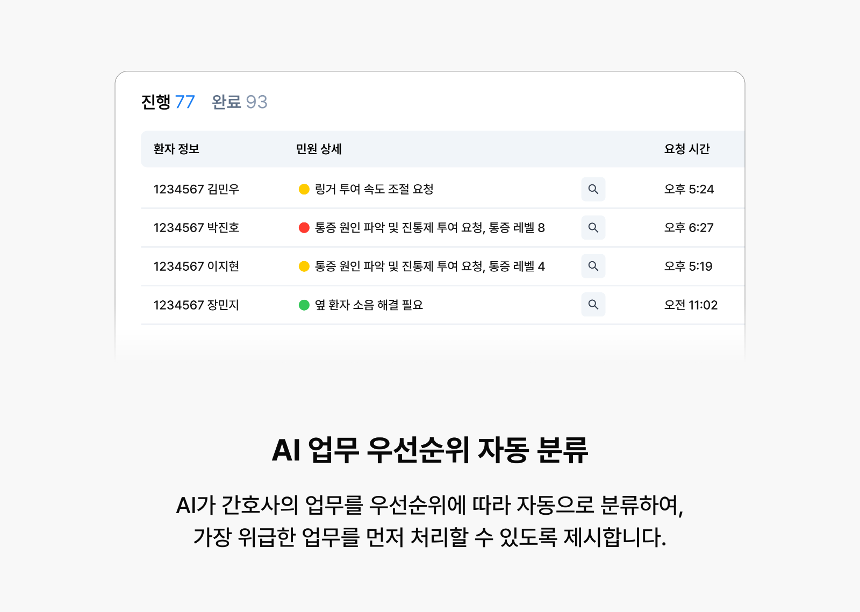Open search icon for 박진호 request
860x612 pixels.
tap(593, 228)
